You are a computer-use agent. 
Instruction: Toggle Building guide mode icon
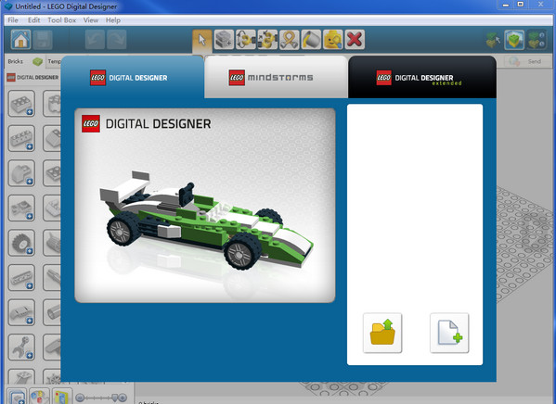tap(537, 39)
